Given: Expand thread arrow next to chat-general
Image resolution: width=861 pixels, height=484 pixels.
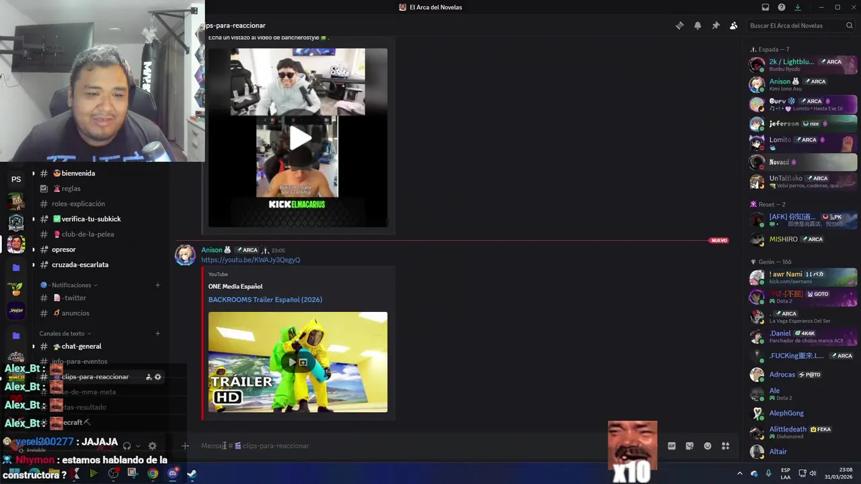Looking at the screenshot, I should [x=33, y=346].
